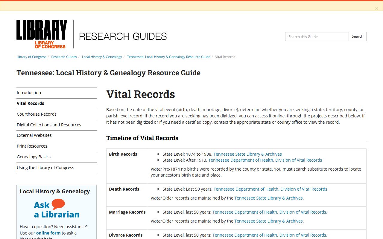The width and height of the screenshot is (383, 239).
Task: Click the Library of Congress logo
Action: click(42, 34)
